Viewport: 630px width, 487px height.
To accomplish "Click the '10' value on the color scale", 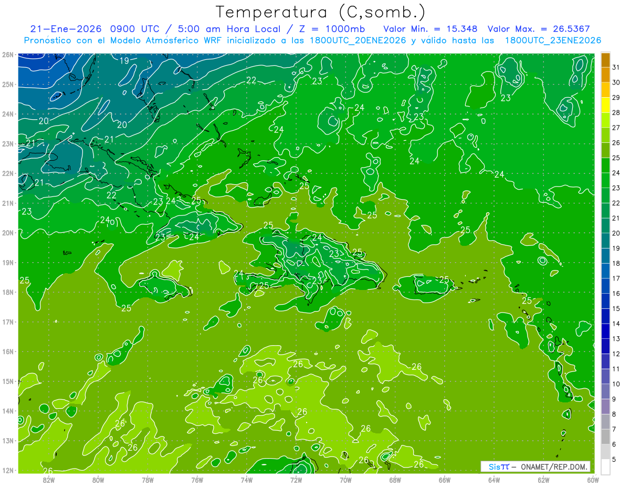I will (x=616, y=384).
